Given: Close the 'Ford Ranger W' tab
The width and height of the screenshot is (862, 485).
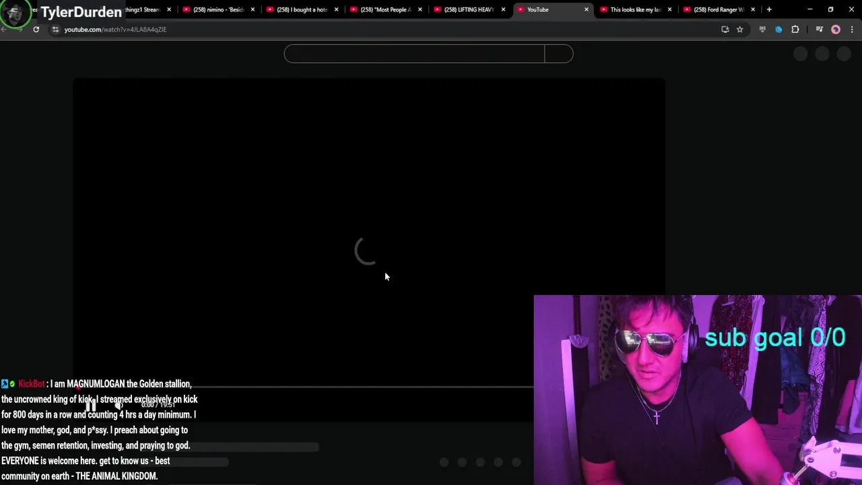Looking at the screenshot, I should 753,9.
